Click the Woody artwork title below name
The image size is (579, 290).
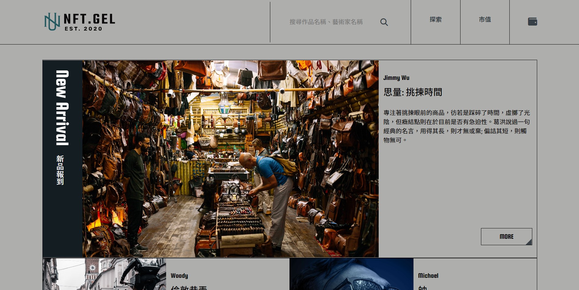(189, 288)
